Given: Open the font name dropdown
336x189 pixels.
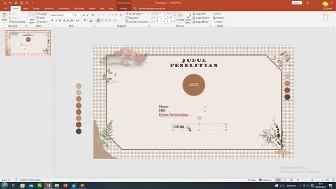Looking at the screenshot, I should coord(72,15).
